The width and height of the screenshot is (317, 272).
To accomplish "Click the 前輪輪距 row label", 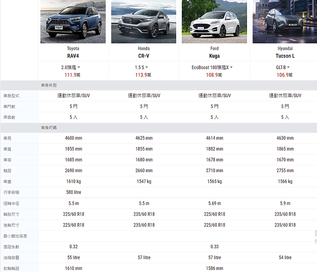I will point(11,268).
